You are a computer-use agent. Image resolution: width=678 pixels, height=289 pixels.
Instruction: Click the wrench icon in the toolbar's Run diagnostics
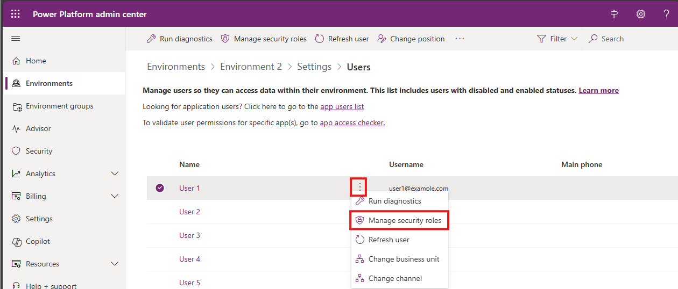[151, 39]
